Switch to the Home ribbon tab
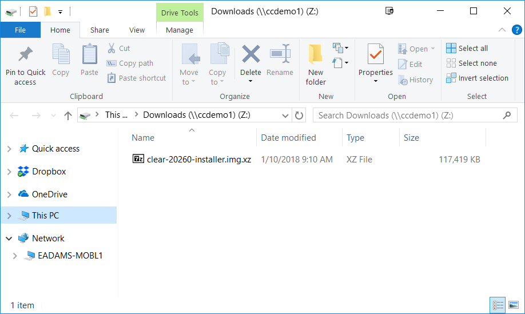Viewport: 525px width, 314px height. (60, 30)
